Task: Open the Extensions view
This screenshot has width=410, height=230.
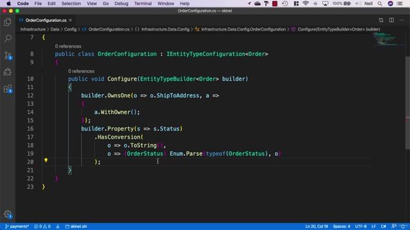Action: coord(8,89)
